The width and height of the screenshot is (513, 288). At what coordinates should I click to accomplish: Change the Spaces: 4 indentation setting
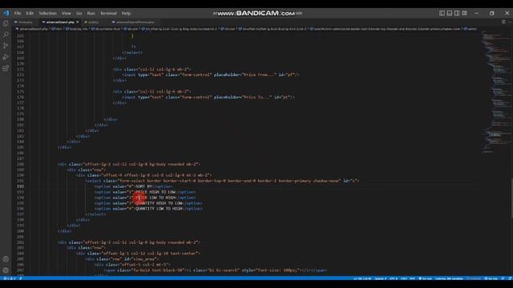pos(381,278)
